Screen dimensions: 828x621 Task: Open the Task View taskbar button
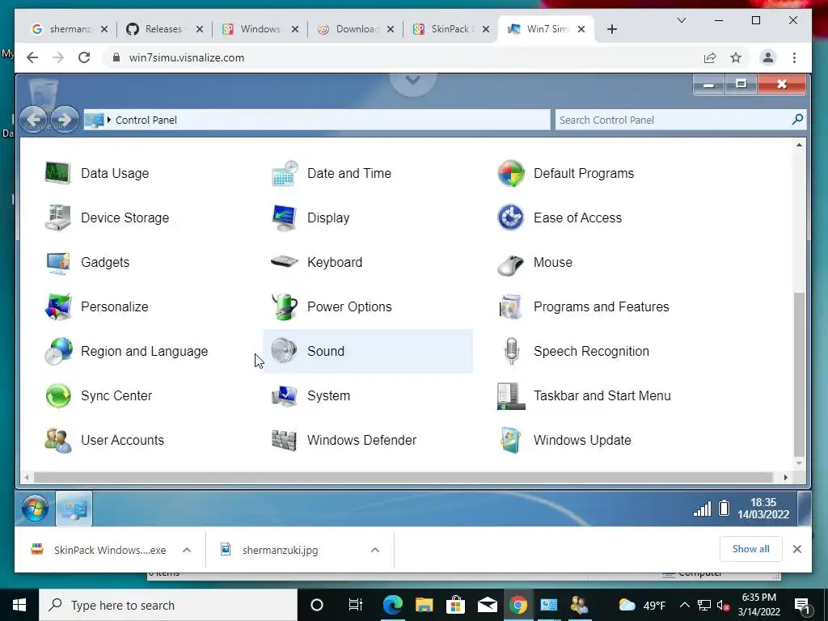pyautogui.click(x=356, y=605)
